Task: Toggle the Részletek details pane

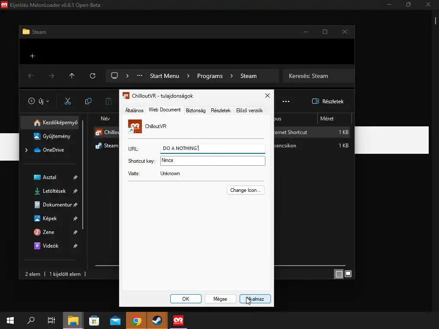Action: pos(328,101)
